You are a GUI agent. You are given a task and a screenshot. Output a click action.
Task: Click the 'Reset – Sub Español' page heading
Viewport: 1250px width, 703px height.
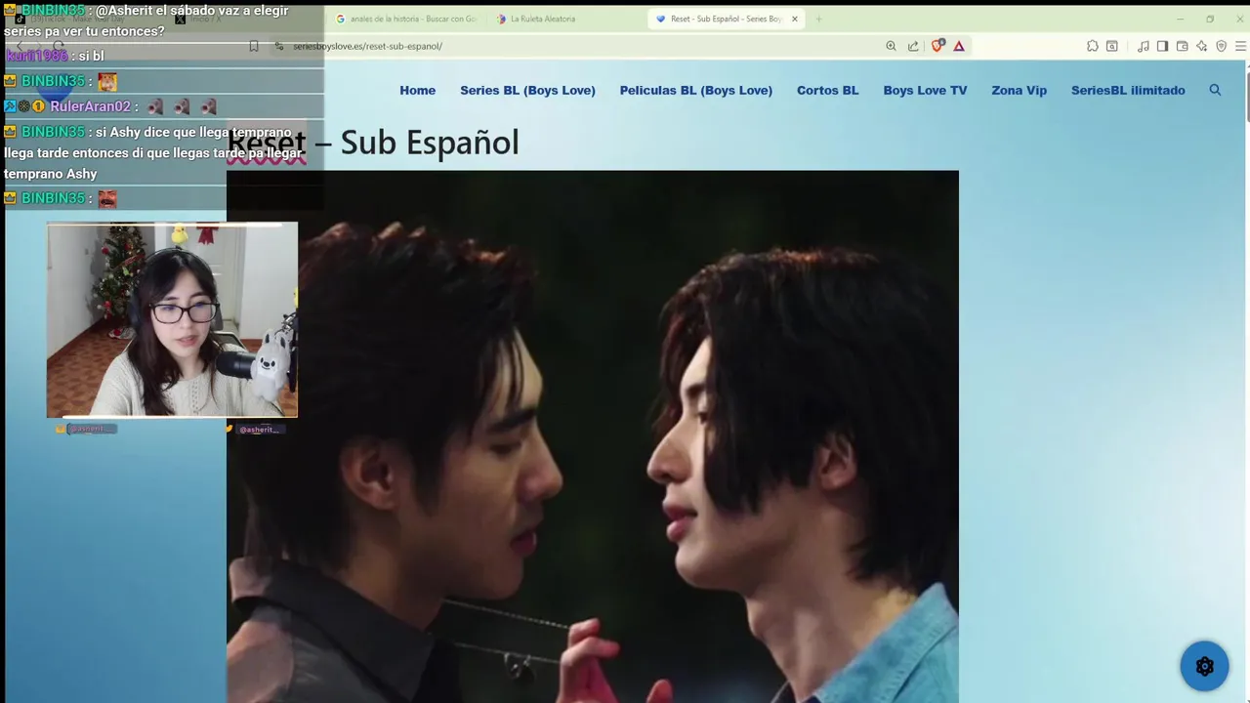tap(373, 143)
